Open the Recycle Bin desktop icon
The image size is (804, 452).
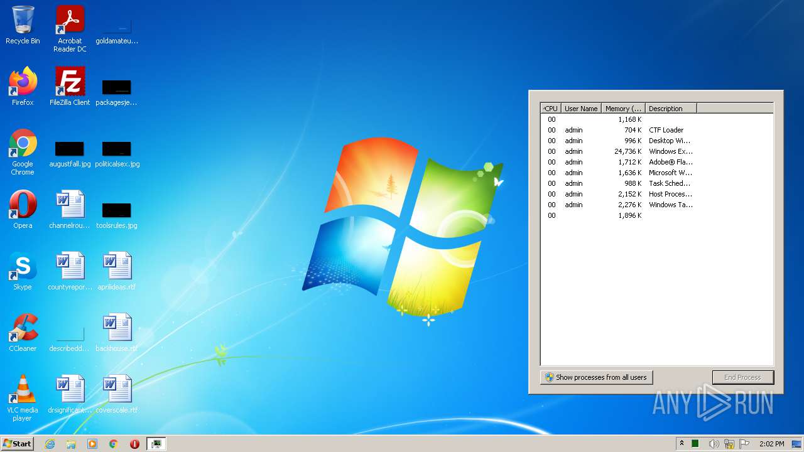pos(23,25)
